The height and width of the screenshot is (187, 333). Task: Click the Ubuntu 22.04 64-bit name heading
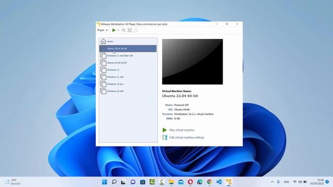[180, 96]
